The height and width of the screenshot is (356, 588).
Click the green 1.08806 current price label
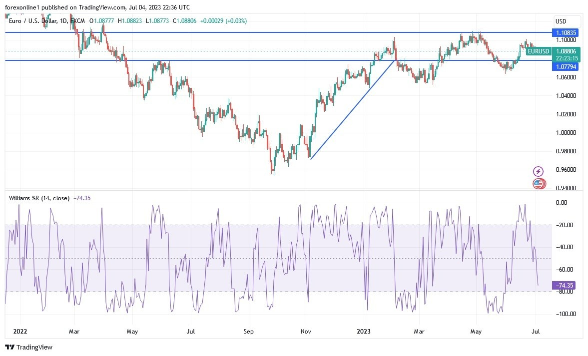tap(567, 51)
